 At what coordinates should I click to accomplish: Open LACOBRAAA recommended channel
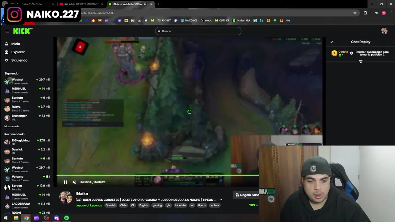(27, 205)
